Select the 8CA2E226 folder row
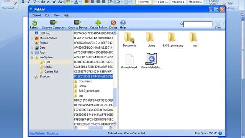This screenshot has width=245, height=138. tap(93, 38)
